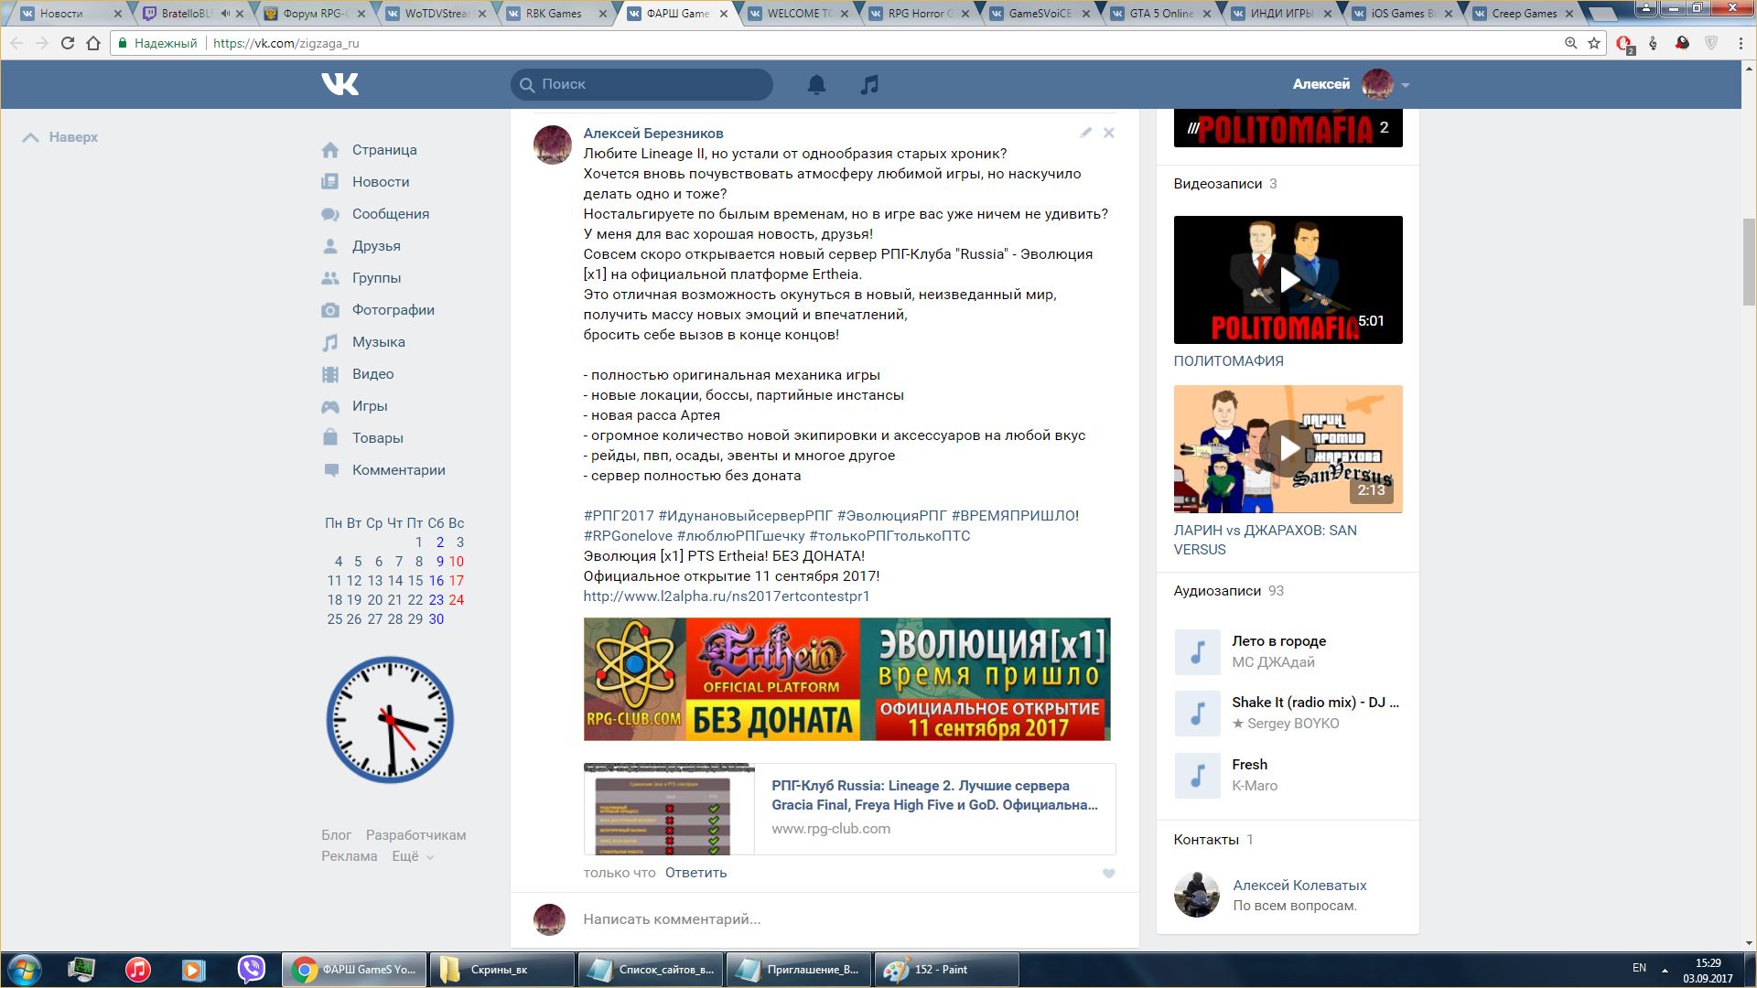The image size is (1757, 988).
Task: Click the Комментарии icon in sidebar
Action: coord(330,470)
